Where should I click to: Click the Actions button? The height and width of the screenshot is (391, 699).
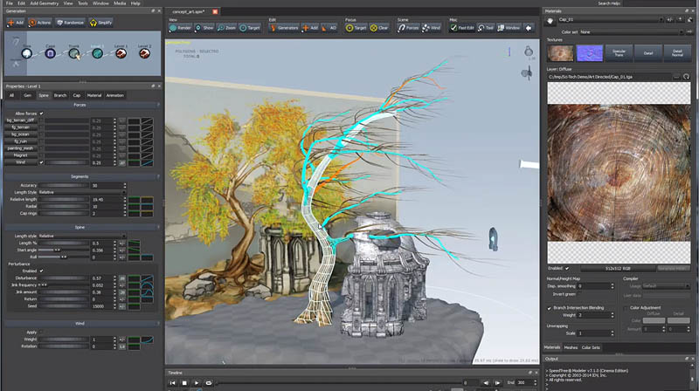click(39, 23)
